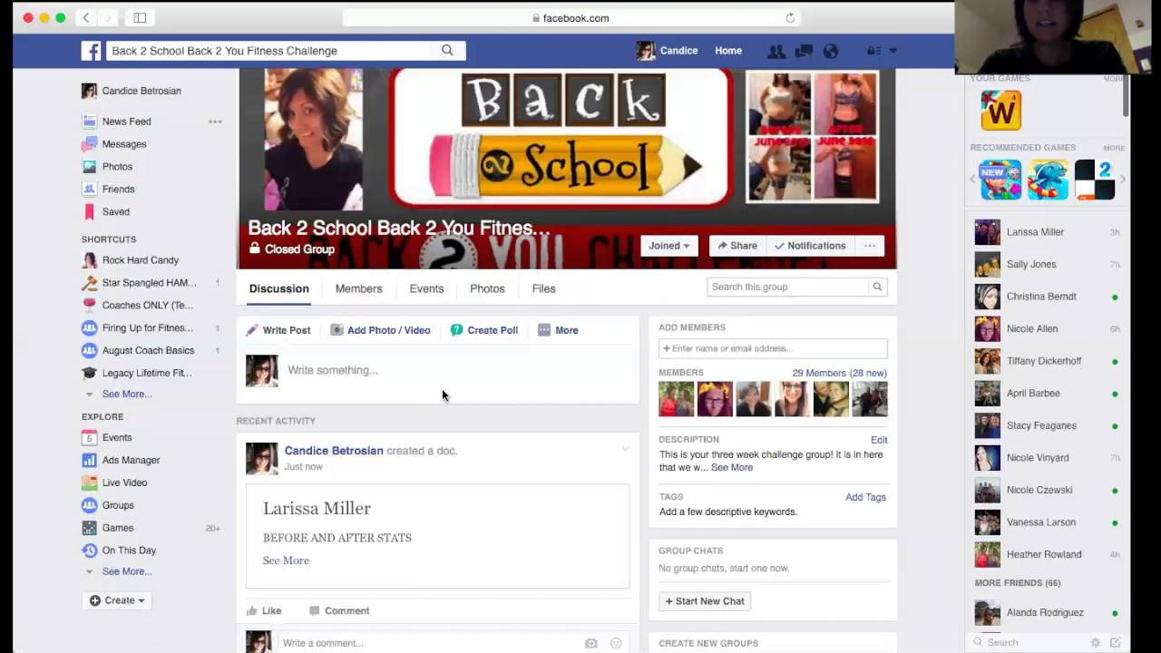Click Create Poll
This screenshot has height=653, width=1161.
[x=484, y=330]
